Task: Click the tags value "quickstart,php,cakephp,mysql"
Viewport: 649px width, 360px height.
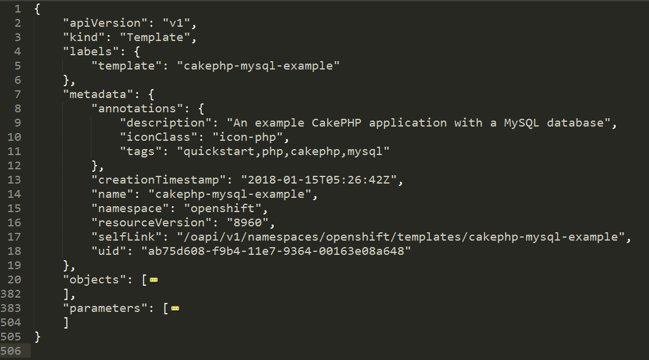Action: coord(283,151)
